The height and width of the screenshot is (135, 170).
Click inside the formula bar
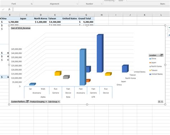tap(91, 9)
